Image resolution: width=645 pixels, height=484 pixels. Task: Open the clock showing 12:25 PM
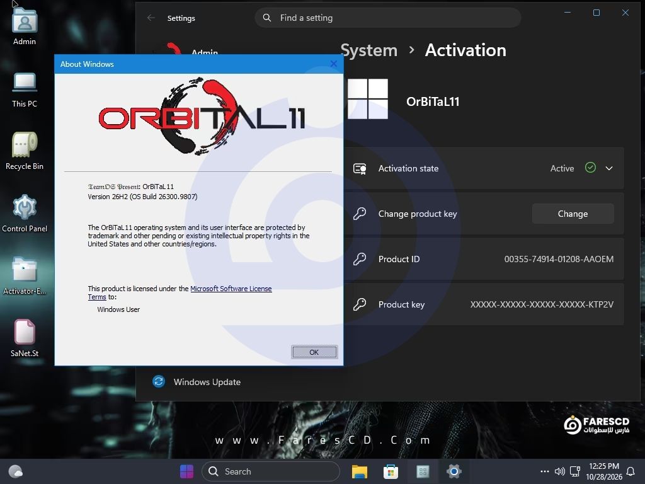click(x=604, y=471)
